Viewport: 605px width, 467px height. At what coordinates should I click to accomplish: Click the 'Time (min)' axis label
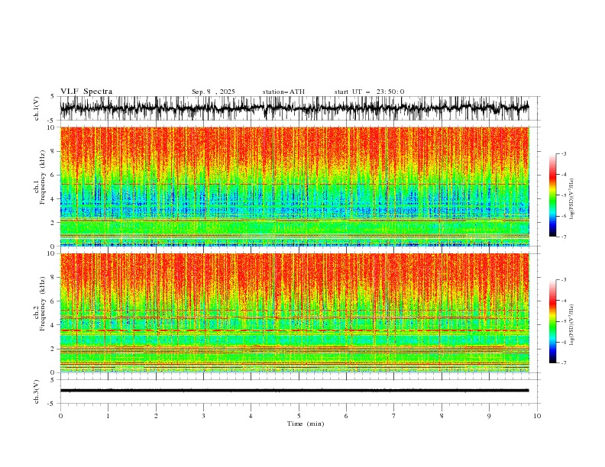306,424
